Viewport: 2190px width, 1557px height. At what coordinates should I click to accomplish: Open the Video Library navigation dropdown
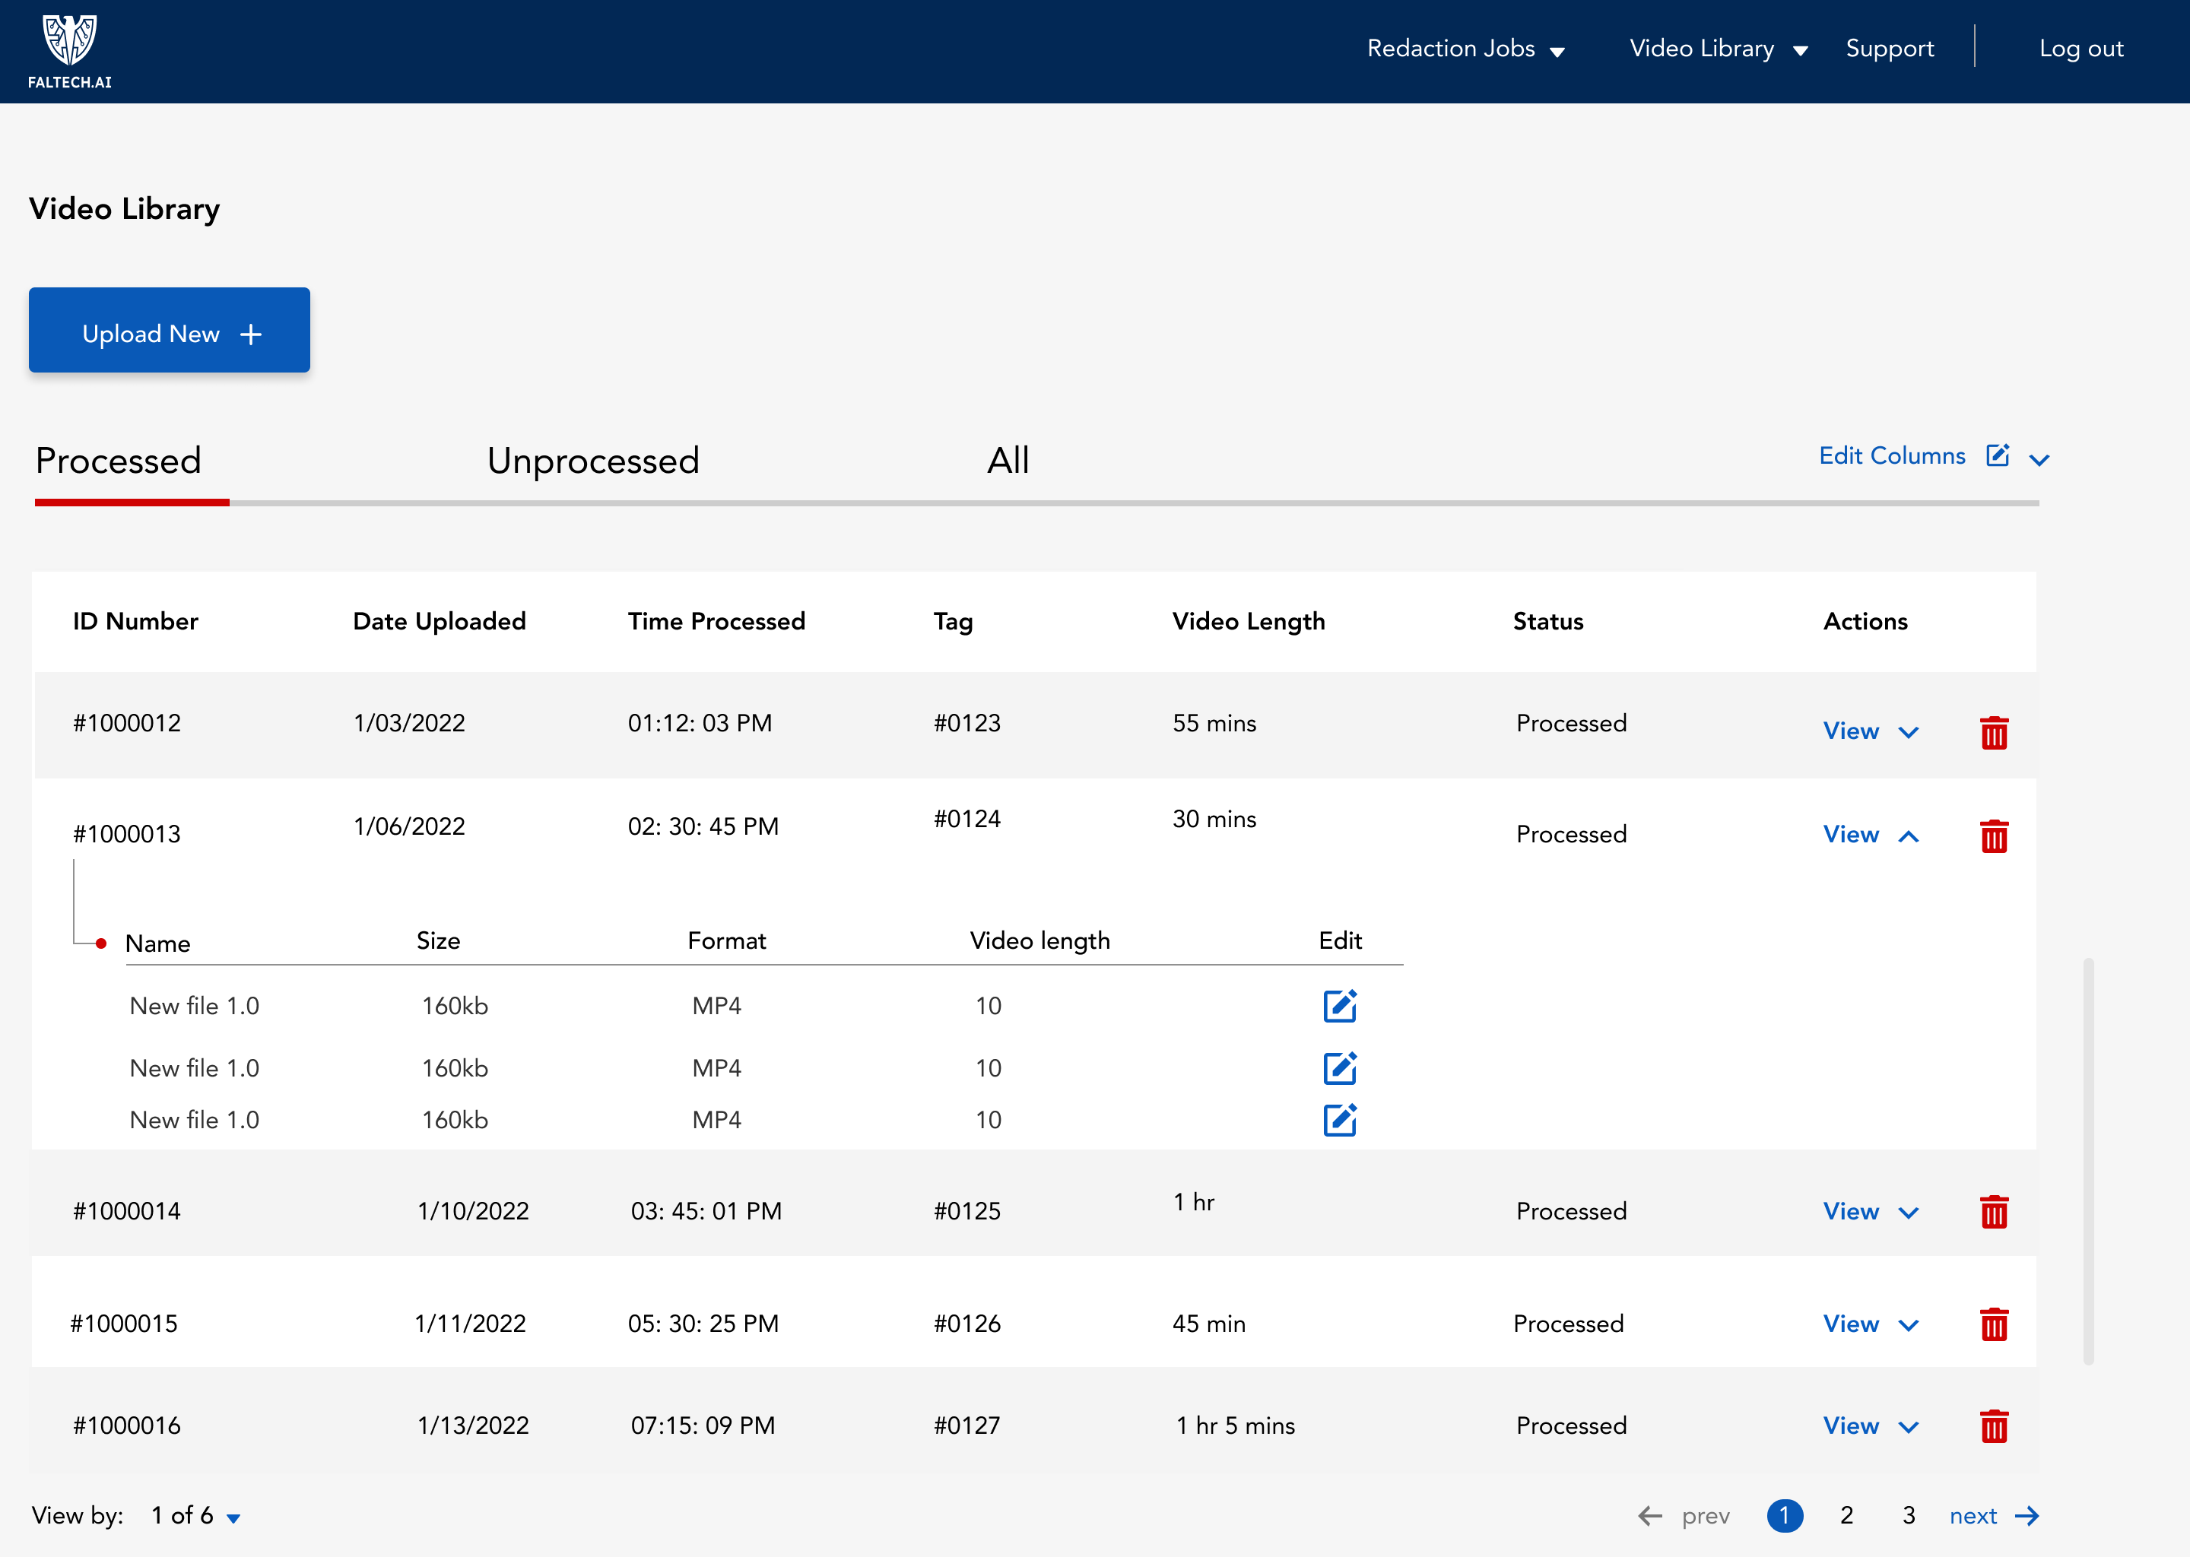pos(1719,49)
